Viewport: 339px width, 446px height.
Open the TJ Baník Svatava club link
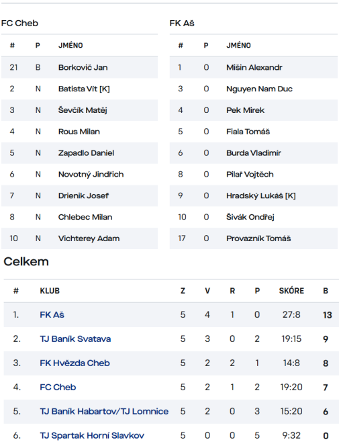pyautogui.click(x=75, y=339)
